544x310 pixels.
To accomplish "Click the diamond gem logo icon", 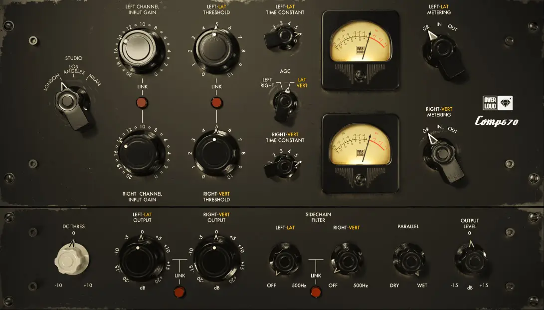I will tap(505, 103).
